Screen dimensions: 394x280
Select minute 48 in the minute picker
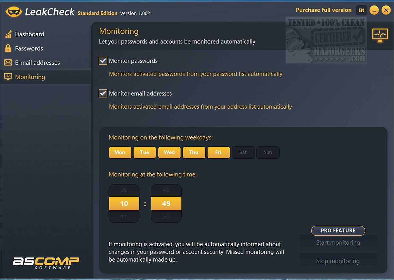click(x=166, y=190)
